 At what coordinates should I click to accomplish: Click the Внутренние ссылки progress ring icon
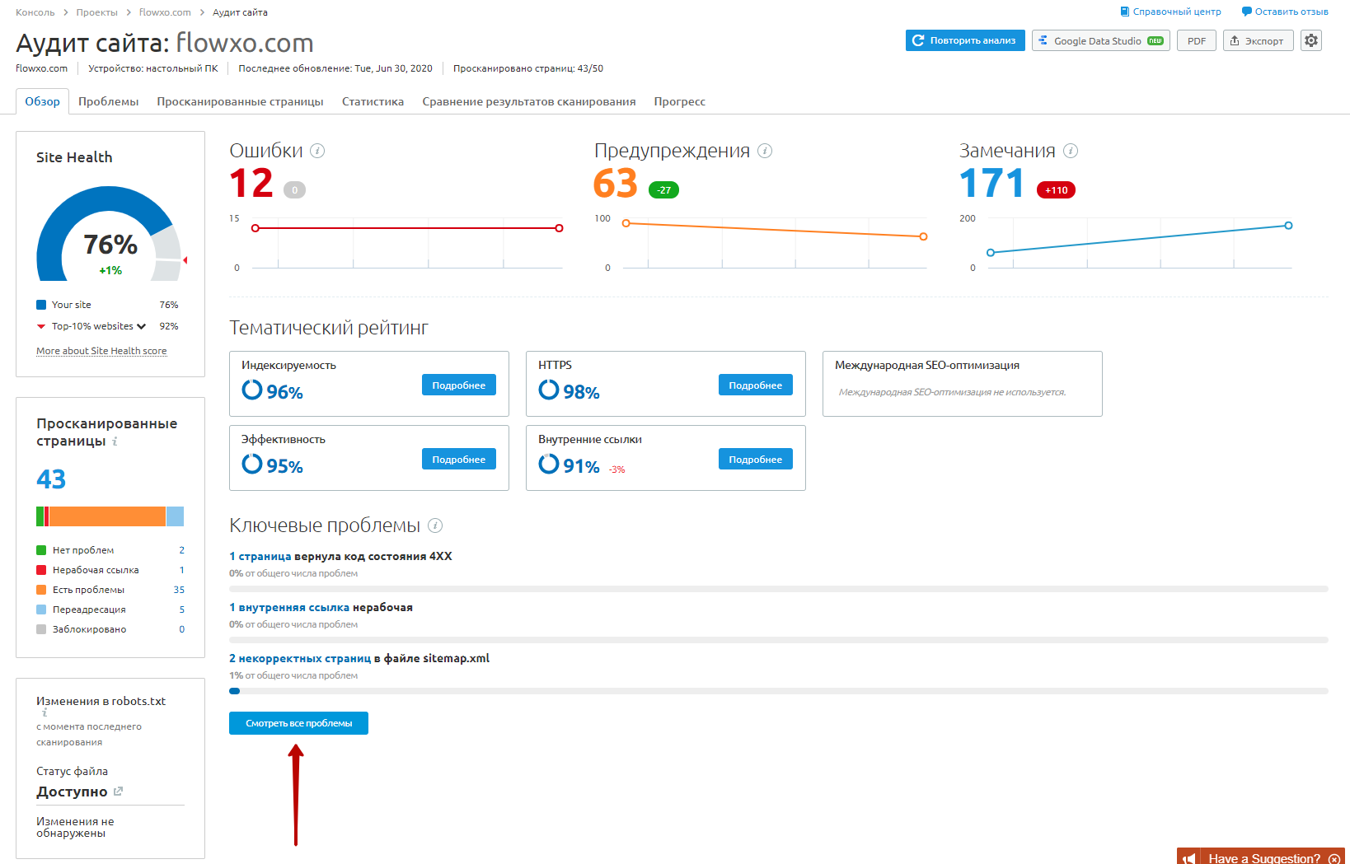(548, 464)
